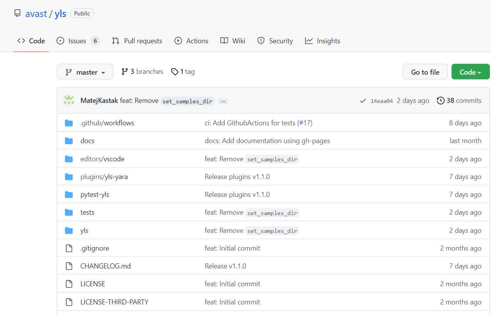Expand the commit message ellipsis
This screenshot has height=316, width=491.
[x=223, y=101]
